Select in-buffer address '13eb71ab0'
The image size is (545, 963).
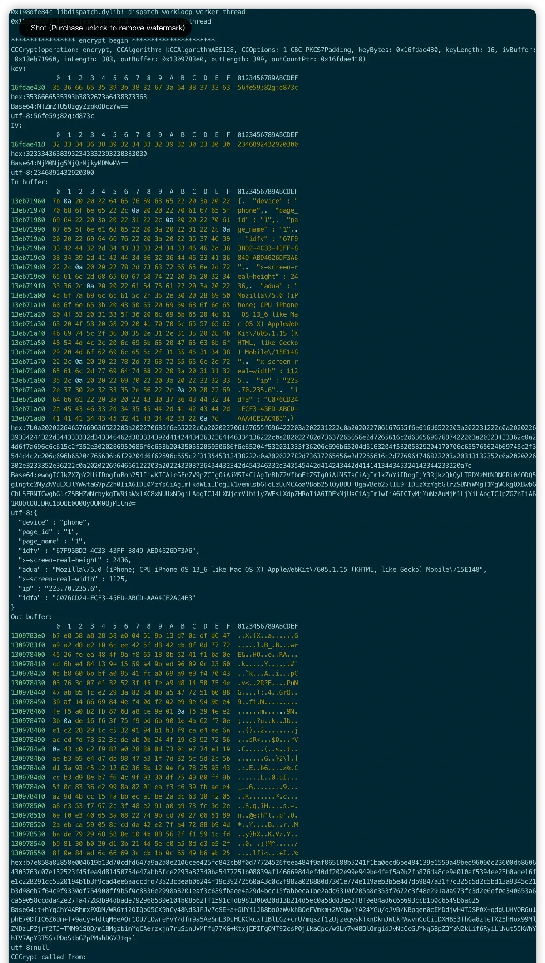[28, 400]
